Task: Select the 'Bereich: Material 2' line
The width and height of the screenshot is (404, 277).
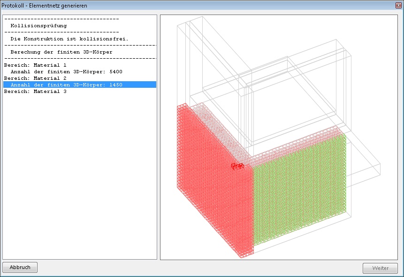Action: 80,78
